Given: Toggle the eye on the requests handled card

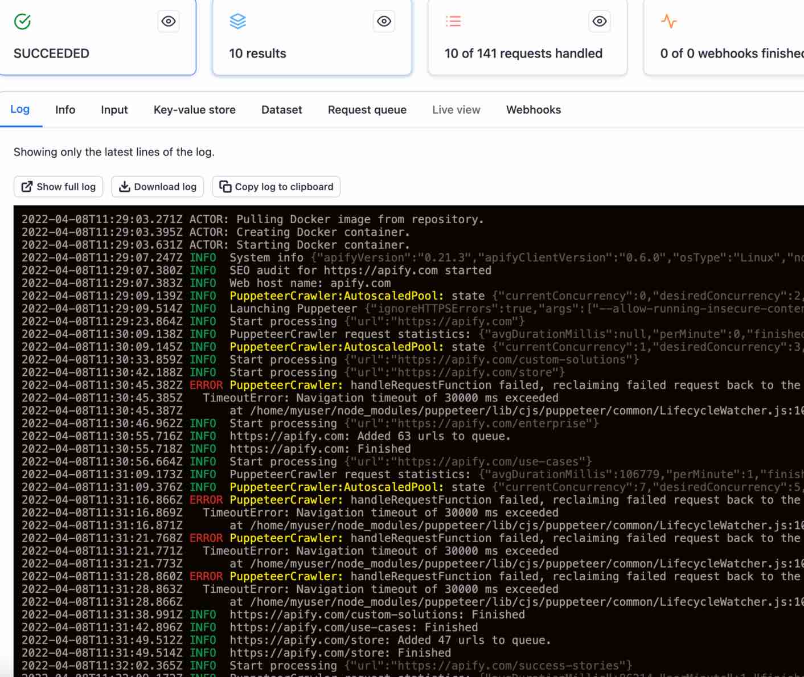Looking at the screenshot, I should point(600,22).
